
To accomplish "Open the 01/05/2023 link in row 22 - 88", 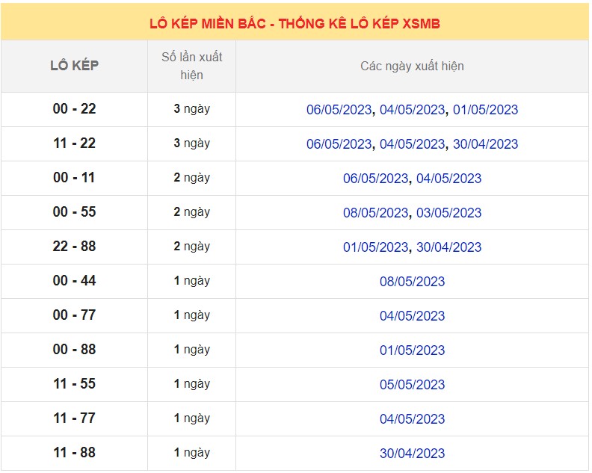I will pos(375,247).
